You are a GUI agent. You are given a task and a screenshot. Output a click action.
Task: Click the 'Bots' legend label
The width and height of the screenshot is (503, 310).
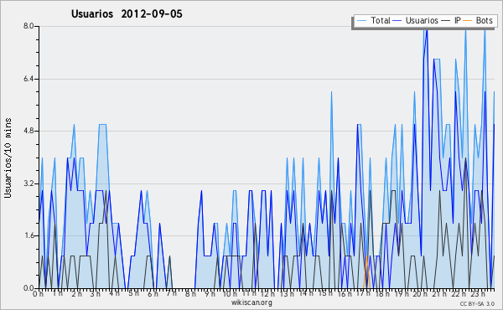pyautogui.click(x=484, y=20)
